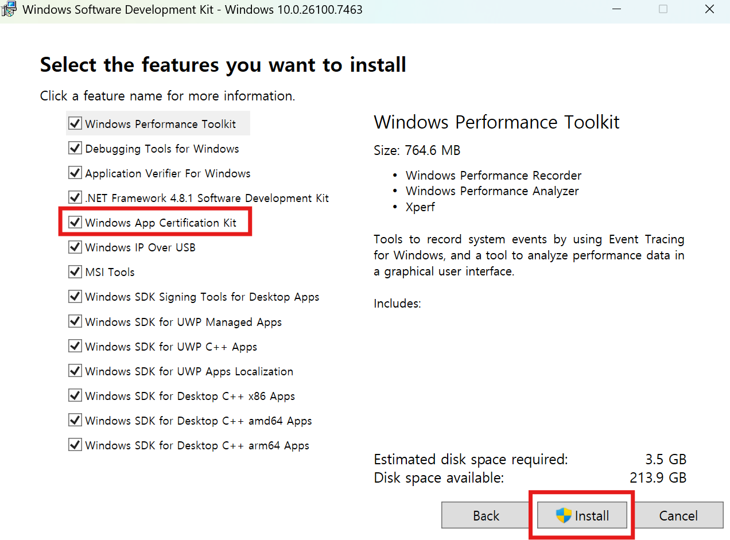This screenshot has height=540, width=730.
Task: Toggle Desktop C++ arm64 Apps checkbox
Action: (75, 445)
